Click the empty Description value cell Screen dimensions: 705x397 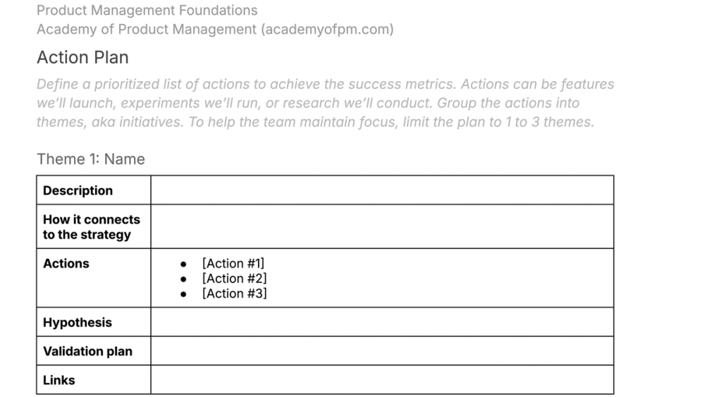[x=381, y=190]
